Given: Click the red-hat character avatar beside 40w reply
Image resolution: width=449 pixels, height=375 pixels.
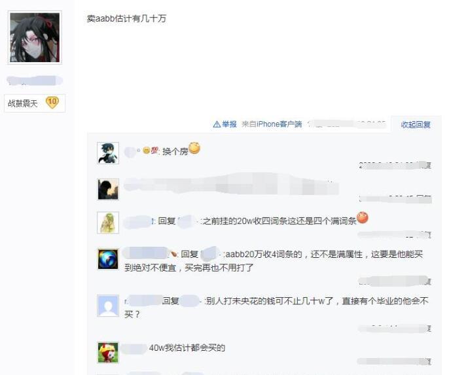Looking at the screenshot, I should [x=108, y=353].
